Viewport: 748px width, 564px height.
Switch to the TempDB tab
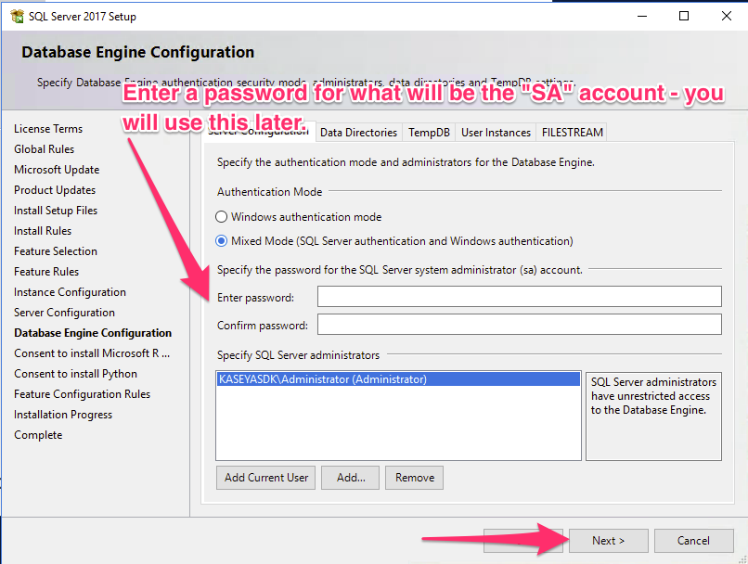[x=429, y=132]
